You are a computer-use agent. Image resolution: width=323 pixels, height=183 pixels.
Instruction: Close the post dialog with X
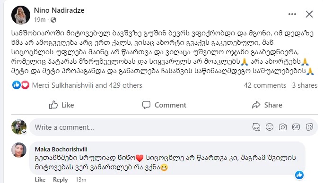(x=309, y=14)
